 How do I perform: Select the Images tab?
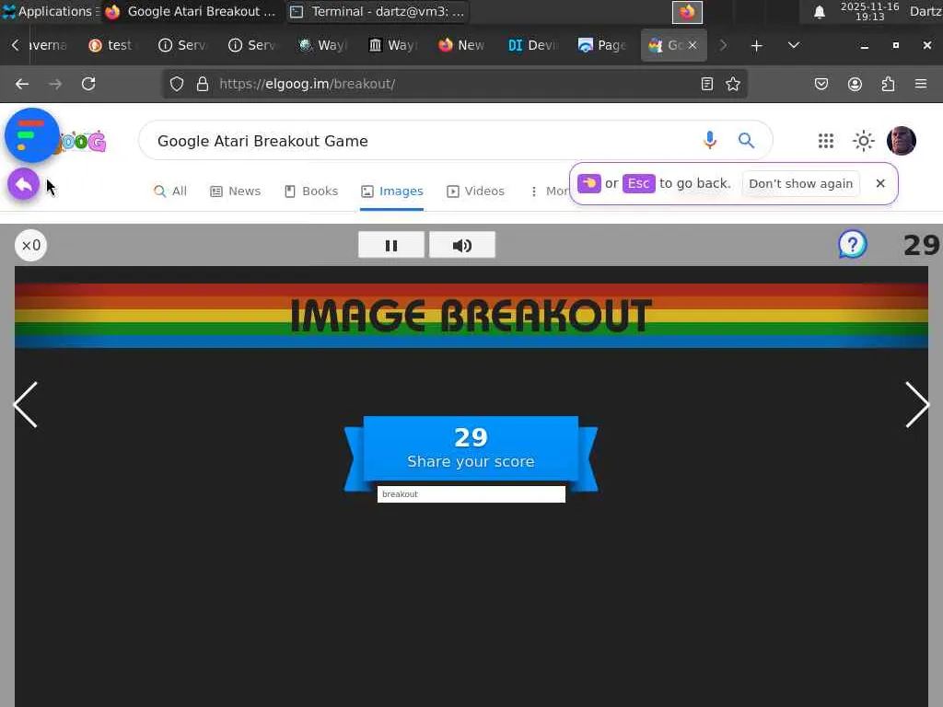click(x=392, y=191)
